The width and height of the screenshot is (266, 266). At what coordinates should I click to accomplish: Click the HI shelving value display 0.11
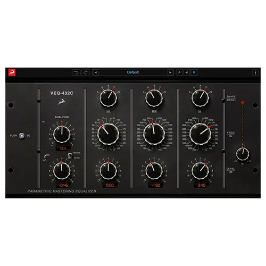pos(63,148)
